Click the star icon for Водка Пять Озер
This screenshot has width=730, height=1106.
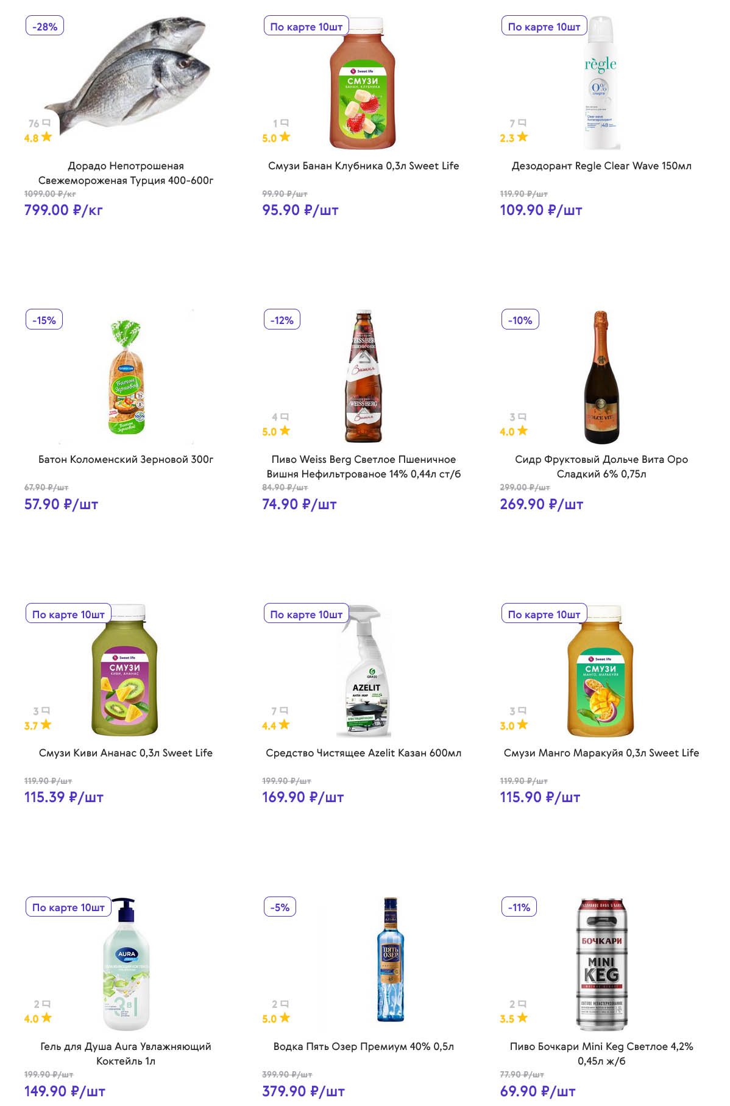coord(285,1018)
